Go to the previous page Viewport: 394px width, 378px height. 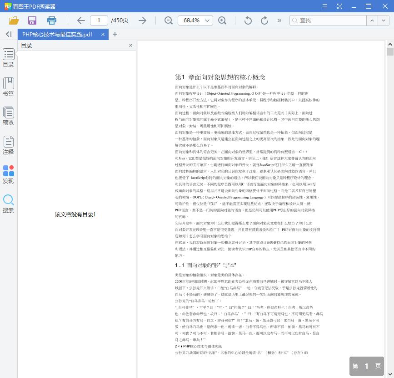(x=80, y=20)
